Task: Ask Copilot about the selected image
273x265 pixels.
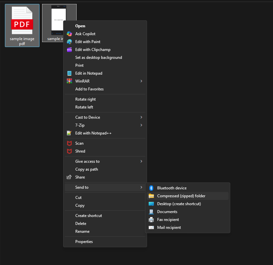Action: (x=85, y=34)
